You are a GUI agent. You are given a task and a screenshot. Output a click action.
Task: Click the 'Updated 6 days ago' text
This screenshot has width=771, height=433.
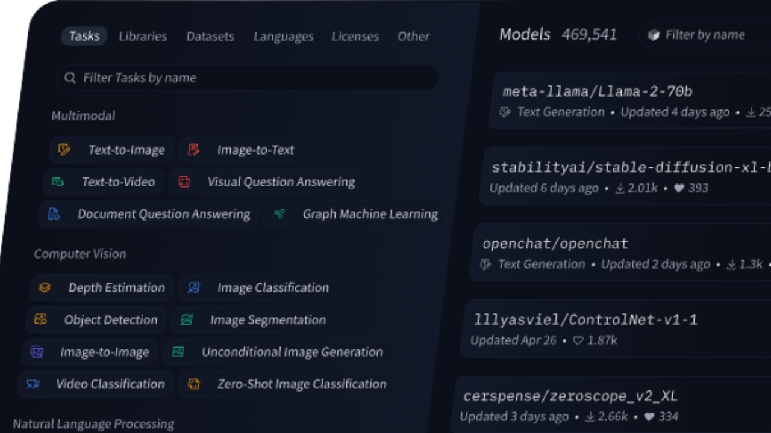pos(544,188)
